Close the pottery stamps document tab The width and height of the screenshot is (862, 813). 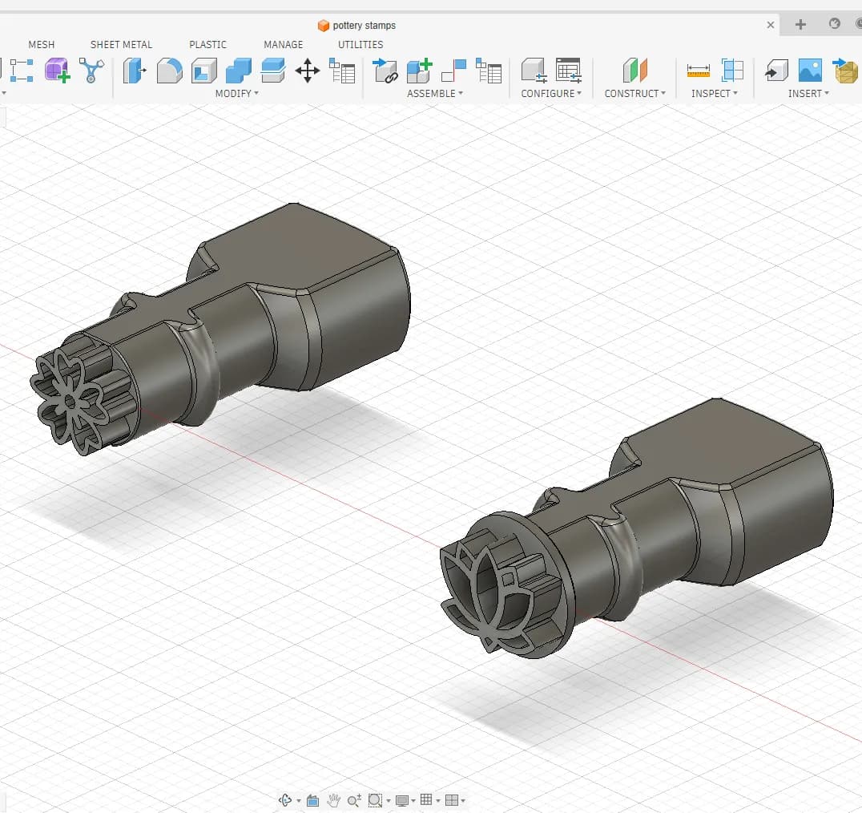pos(770,25)
